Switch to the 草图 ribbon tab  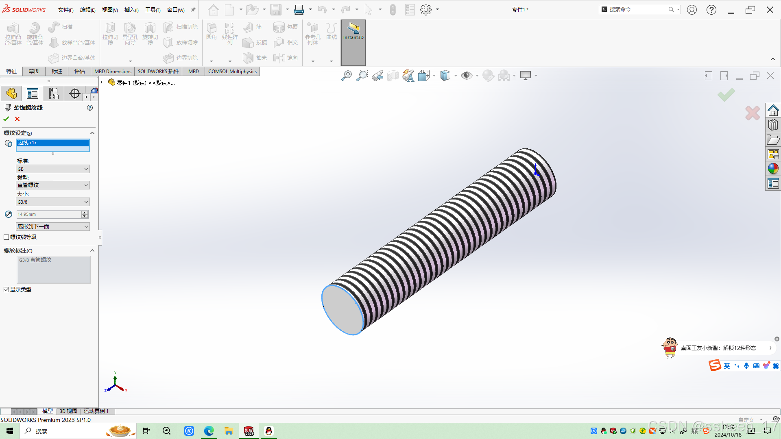tap(34, 72)
